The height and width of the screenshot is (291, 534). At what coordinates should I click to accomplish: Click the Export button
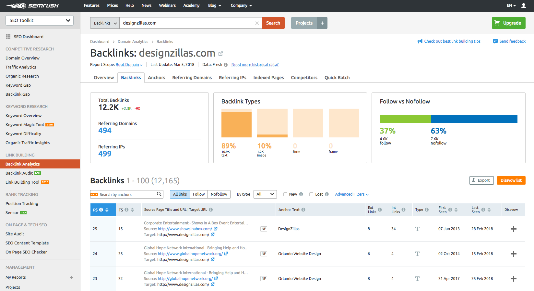coord(481,180)
